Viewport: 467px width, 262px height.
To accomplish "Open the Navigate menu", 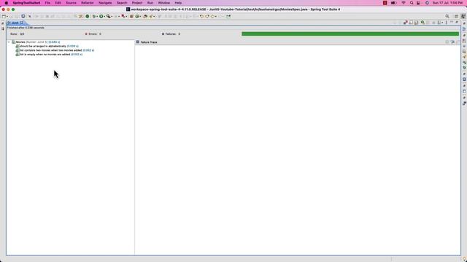I will click(x=105, y=3).
